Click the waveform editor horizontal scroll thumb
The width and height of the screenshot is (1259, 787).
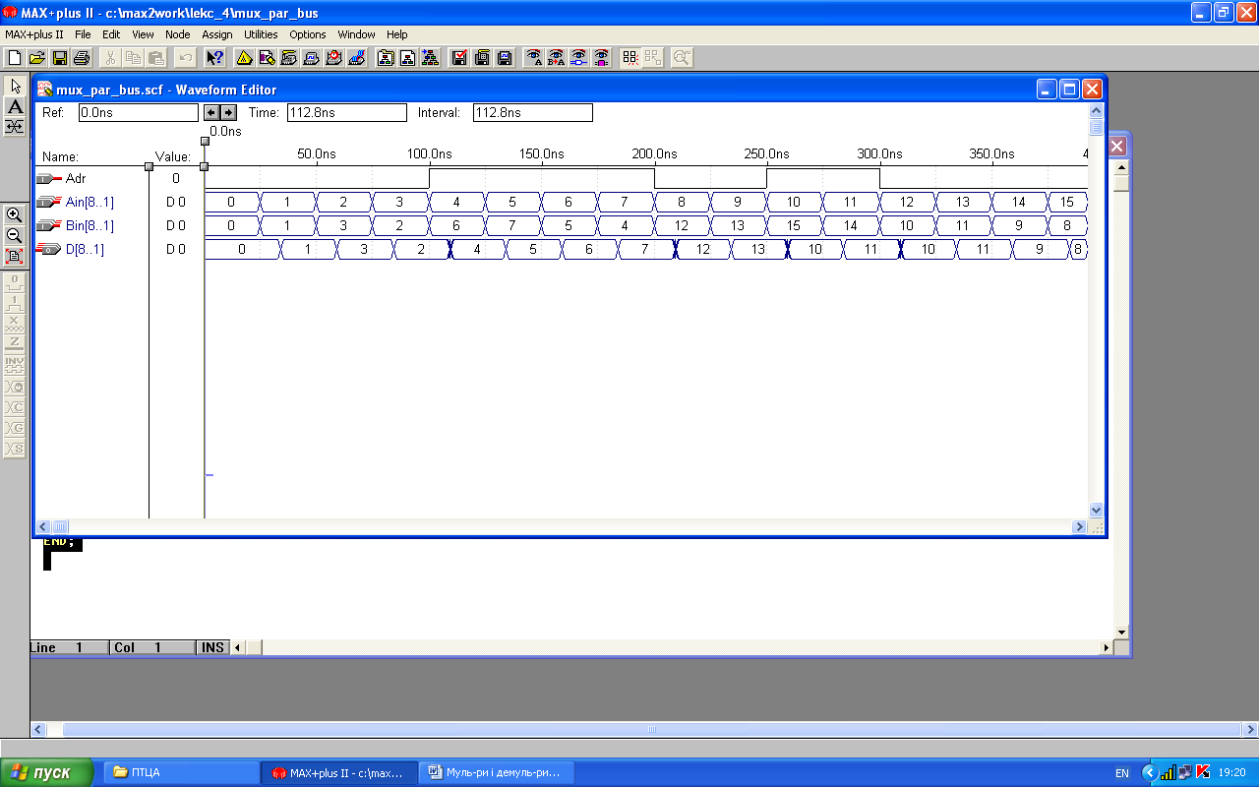(x=59, y=527)
